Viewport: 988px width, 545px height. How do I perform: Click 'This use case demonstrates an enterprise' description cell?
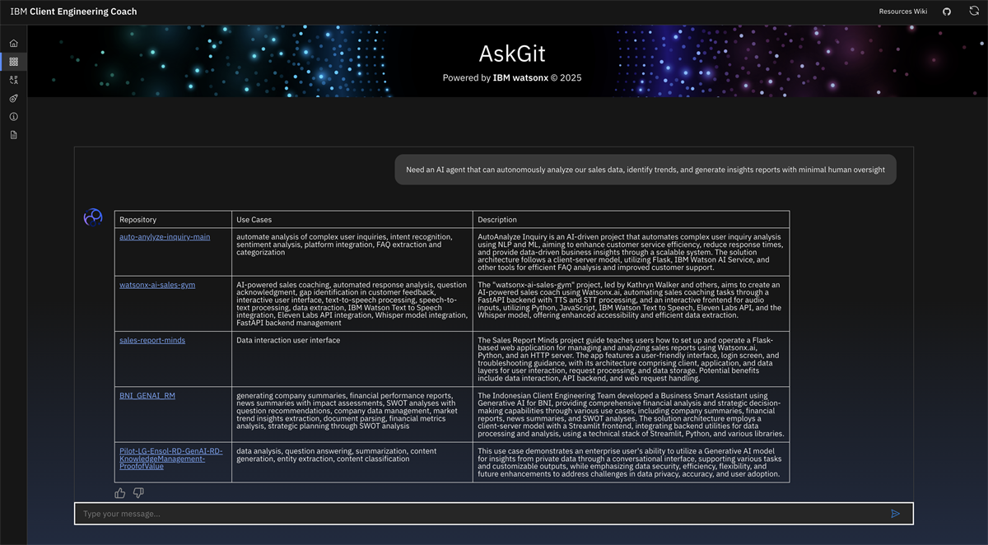[631, 462]
